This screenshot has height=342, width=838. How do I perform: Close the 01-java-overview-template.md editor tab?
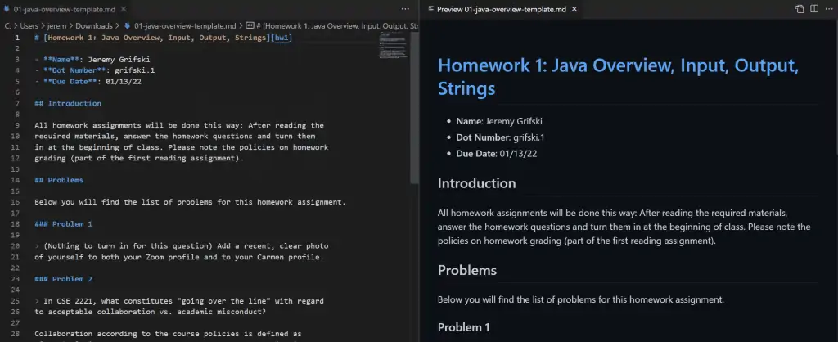pyautogui.click(x=124, y=9)
